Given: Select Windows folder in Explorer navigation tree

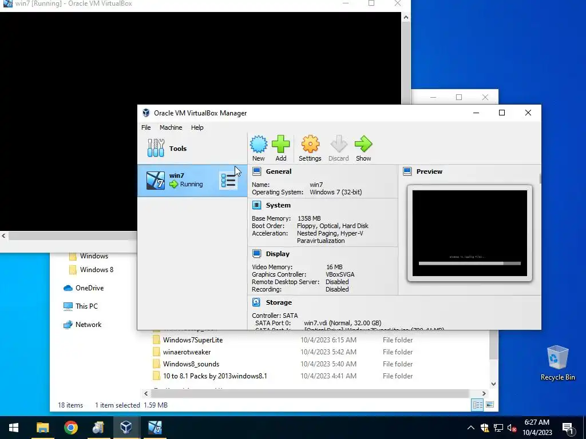Looking at the screenshot, I should click(89, 256).
